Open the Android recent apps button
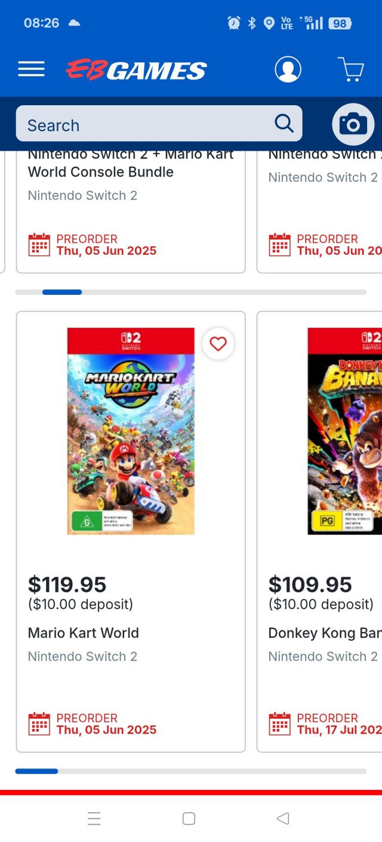This screenshot has height=842, width=382. click(94, 818)
